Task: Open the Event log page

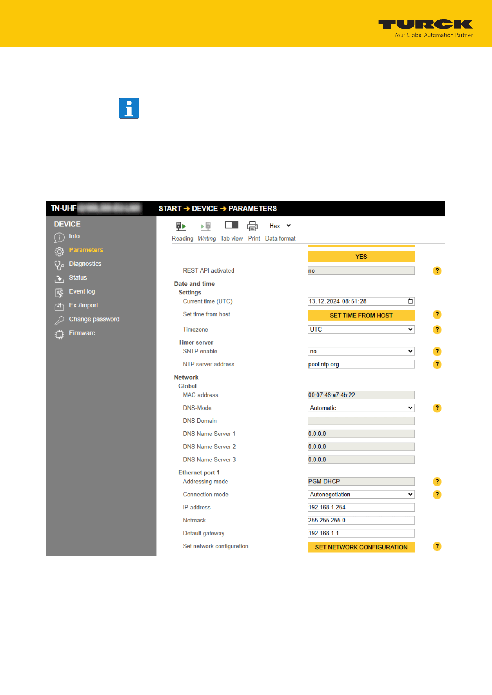Action: pyautogui.click(x=82, y=291)
